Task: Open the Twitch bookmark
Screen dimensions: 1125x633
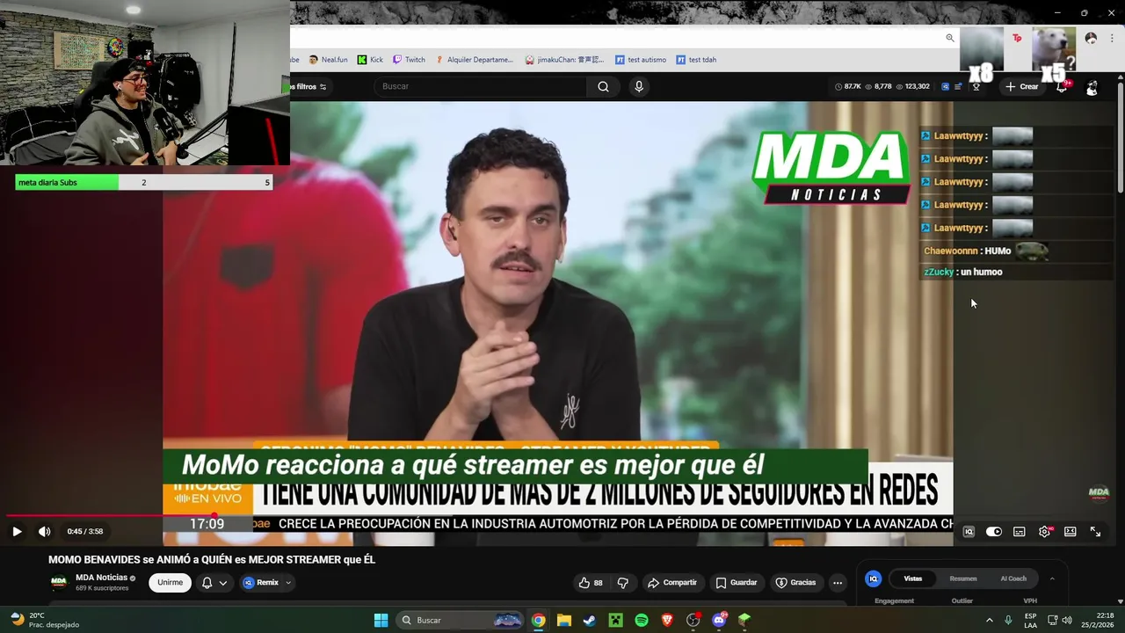Action: coord(409,60)
